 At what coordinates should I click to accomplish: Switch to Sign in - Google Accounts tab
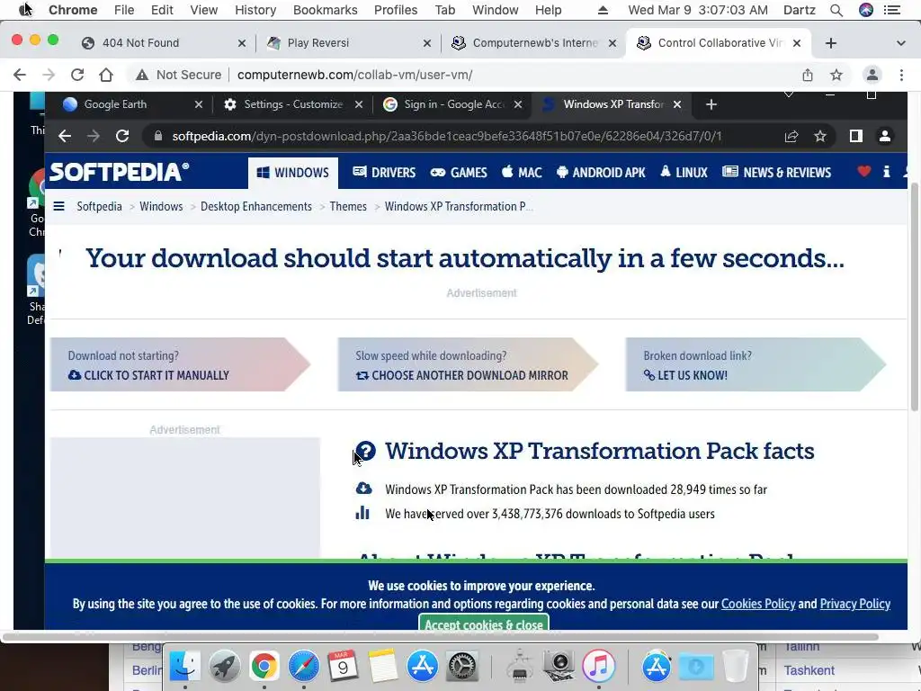tap(453, 104)
